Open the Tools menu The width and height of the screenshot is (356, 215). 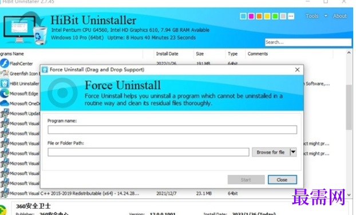coord(312,16)
